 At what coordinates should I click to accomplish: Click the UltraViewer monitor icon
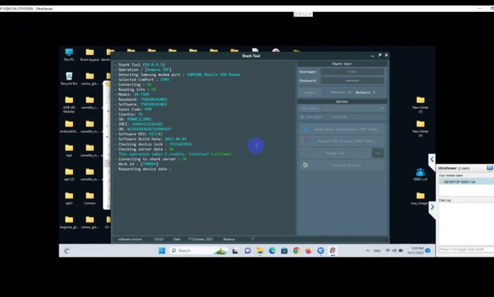[490, 168]
